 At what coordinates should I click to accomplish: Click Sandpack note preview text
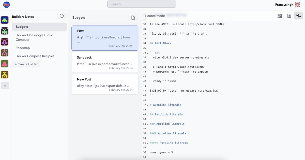(x=104, y=64)
